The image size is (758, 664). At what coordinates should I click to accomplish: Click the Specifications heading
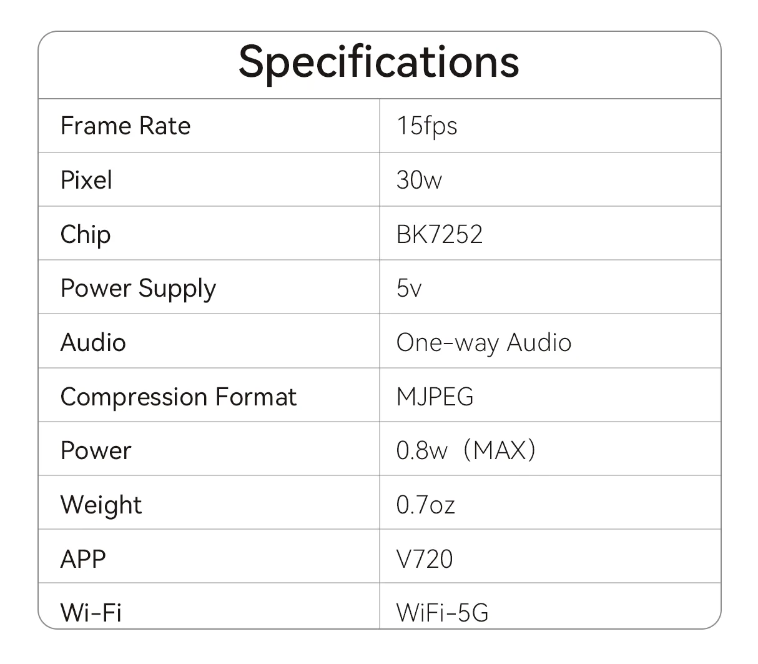378,62
